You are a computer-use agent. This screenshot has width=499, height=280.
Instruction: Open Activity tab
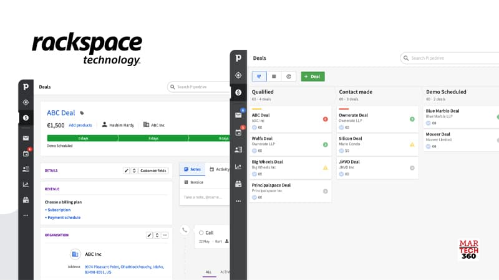click(x=220, y=169)
